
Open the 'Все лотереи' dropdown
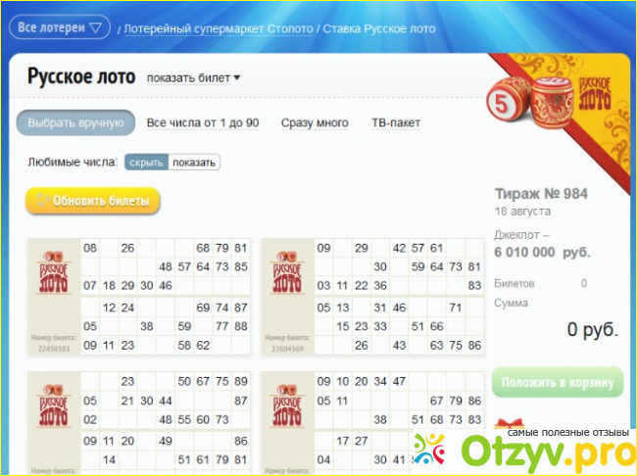coord(60,27)
